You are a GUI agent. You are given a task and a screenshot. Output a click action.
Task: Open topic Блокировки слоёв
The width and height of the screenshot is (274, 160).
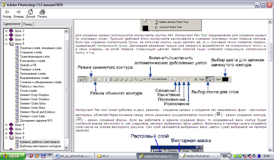pyautogui.click(x=33, y=61)
